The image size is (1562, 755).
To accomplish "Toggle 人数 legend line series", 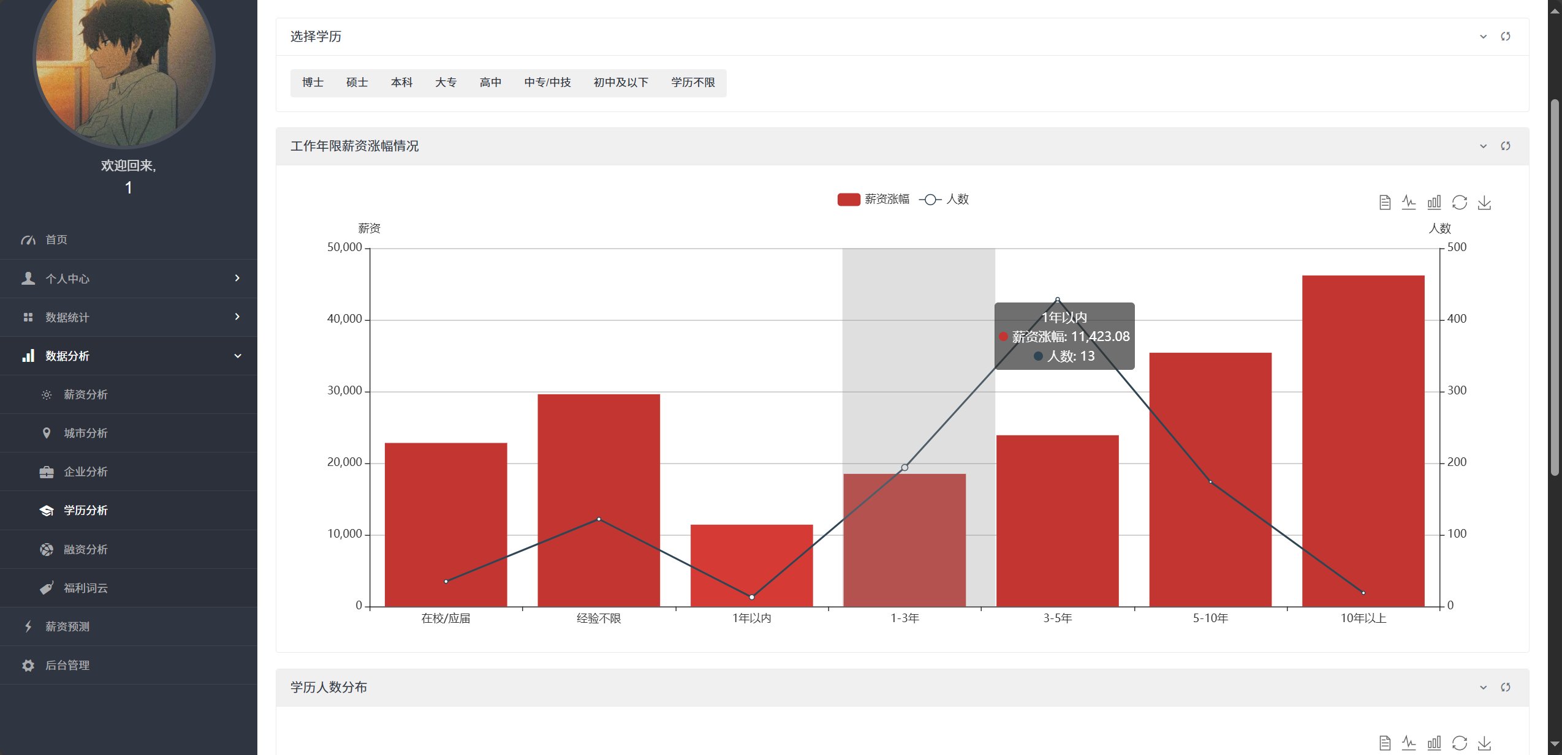I will [944, 200].
